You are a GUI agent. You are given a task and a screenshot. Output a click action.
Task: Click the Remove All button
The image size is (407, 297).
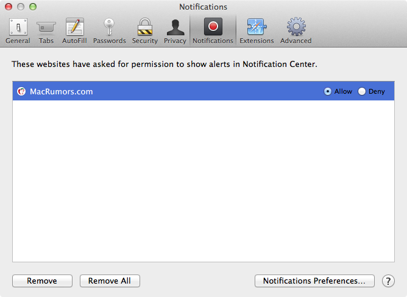tap(110, 281)
